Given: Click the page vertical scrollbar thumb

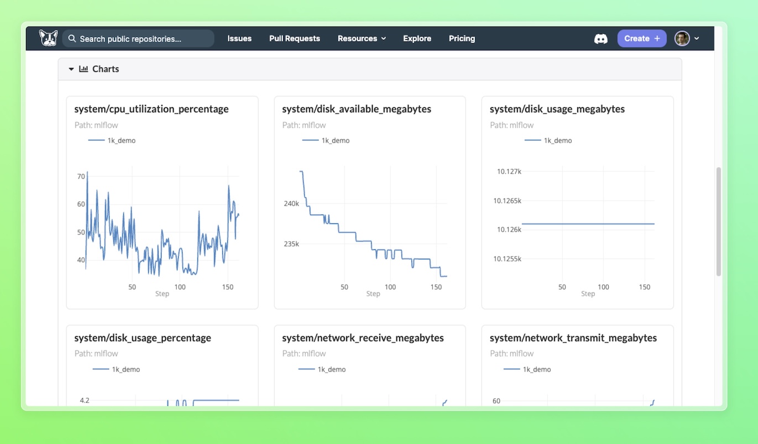Looking at the screenshot, I should pos(718,221).
